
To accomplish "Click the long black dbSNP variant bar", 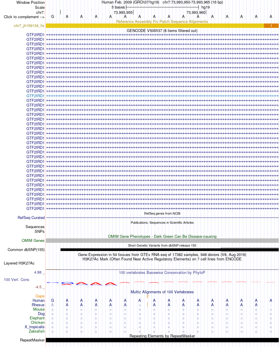I will pyautogui.click(x=169, y=250).
